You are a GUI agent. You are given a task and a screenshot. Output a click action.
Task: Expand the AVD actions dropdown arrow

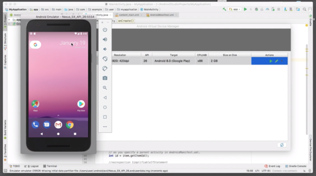[282, 61]
